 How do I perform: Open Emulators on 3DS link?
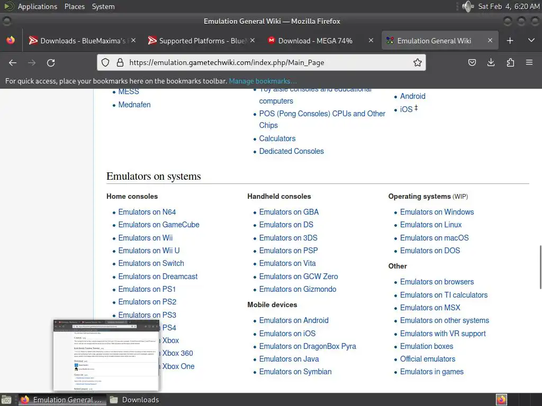[x=288, y=238]
